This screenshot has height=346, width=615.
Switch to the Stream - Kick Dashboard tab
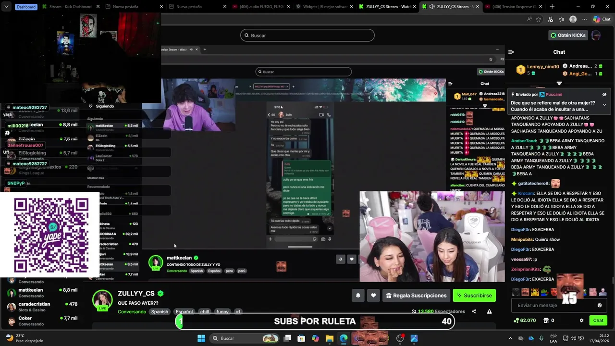click(x=70, y=7)
